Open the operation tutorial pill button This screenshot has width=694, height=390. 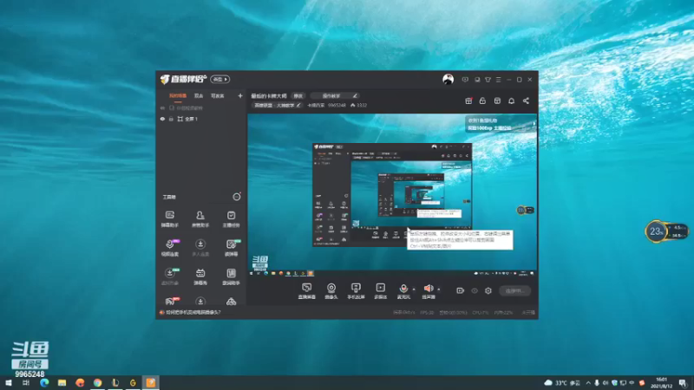coord(334,96)
